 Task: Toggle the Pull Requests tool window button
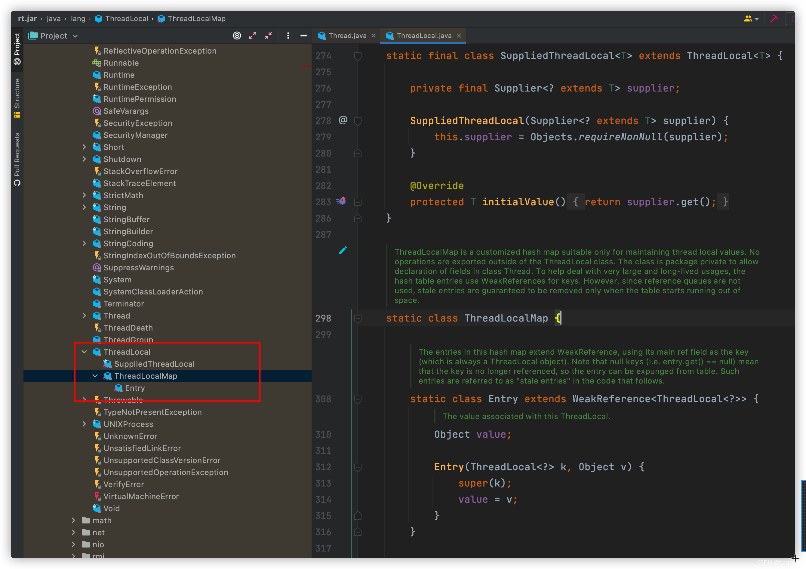(x=17, y=159)
